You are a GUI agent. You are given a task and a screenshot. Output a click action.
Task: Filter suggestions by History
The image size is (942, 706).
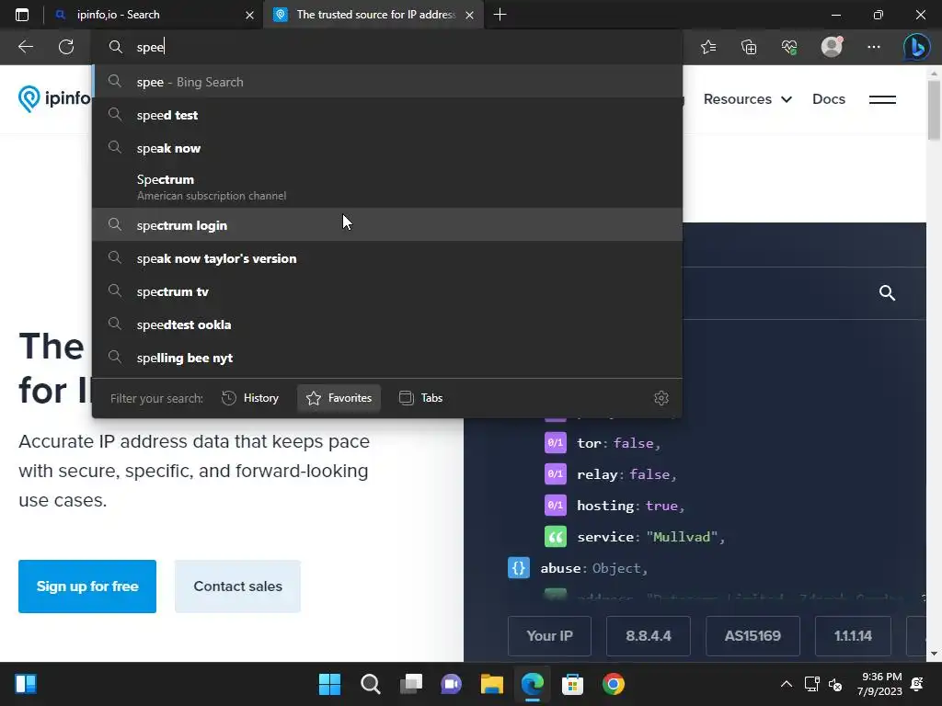(250, 398)
